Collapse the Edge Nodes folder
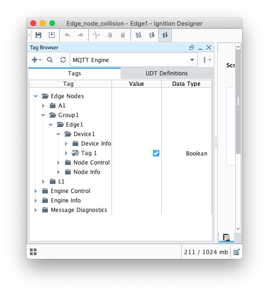269x294 pixels. (x=36, y=96)
